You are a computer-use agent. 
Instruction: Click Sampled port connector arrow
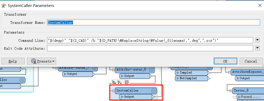[x=209, y=73]
